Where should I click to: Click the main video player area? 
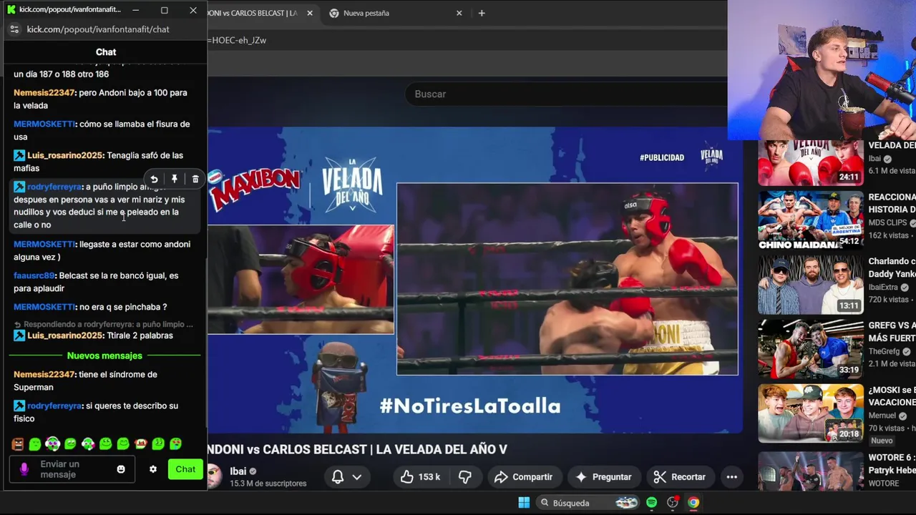[475, 280]
